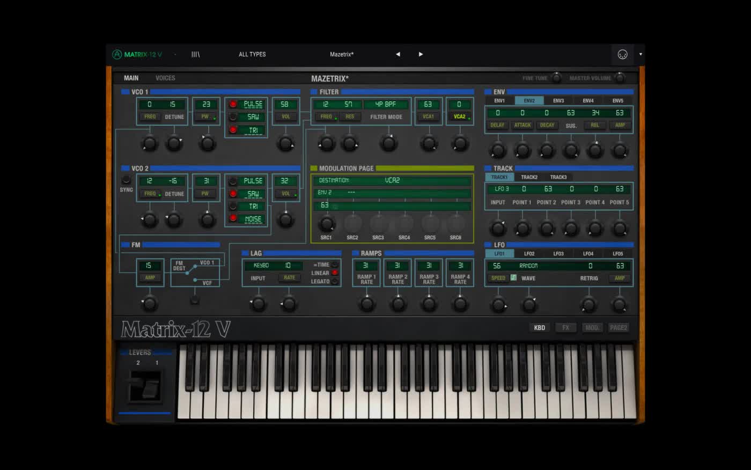Switch to the MAIN tab
Viewport: 751px width, 470px height.
[x=131, y=78]
